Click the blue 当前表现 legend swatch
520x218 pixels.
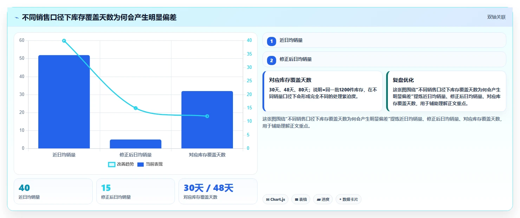click(x=141, y=165)
